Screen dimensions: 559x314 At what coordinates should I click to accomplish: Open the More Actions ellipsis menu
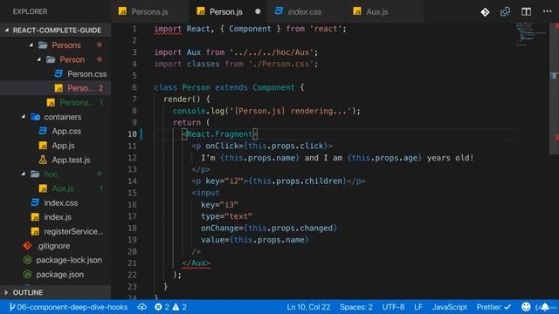(x=548, y=11)
